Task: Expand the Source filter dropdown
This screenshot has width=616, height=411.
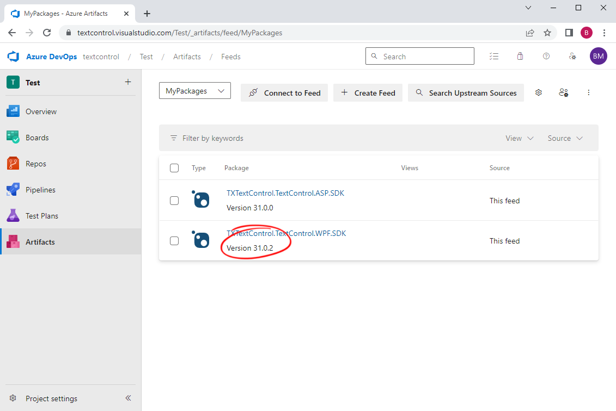Action: coord(565,138)
